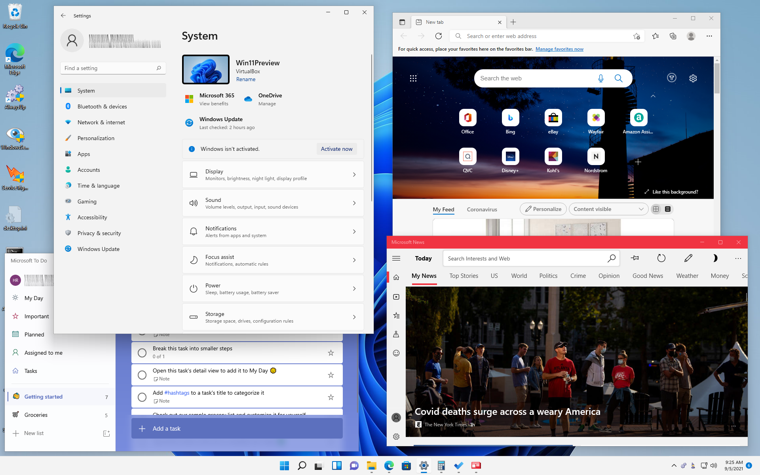Star the 'Add #hashtags' task
The image size is (760, 475).
331,397
